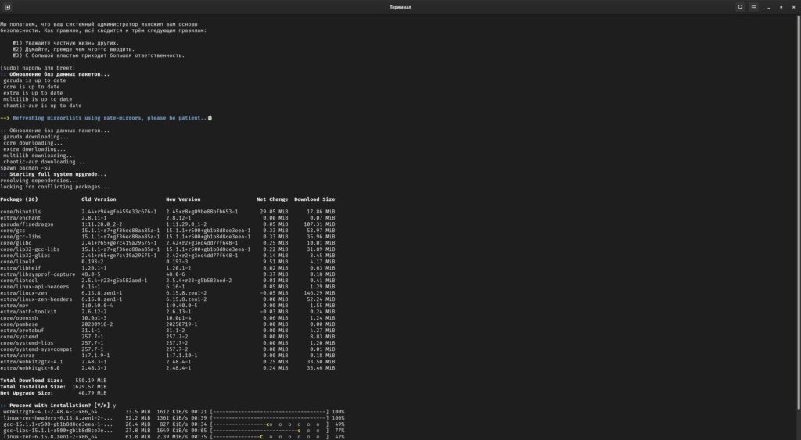Select the 'extra/linux-zen-headers' package name
Image resolution: width=801 pixels, height=440 pixels.
tap(36, 299)
